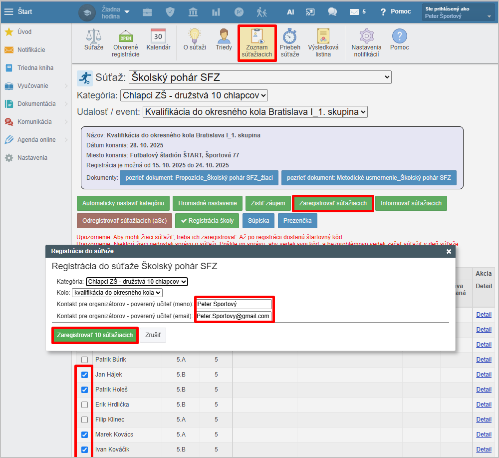499x458 pixels.
Task: Check the box next to Patrik Búrik
Action: coord(84,360)
